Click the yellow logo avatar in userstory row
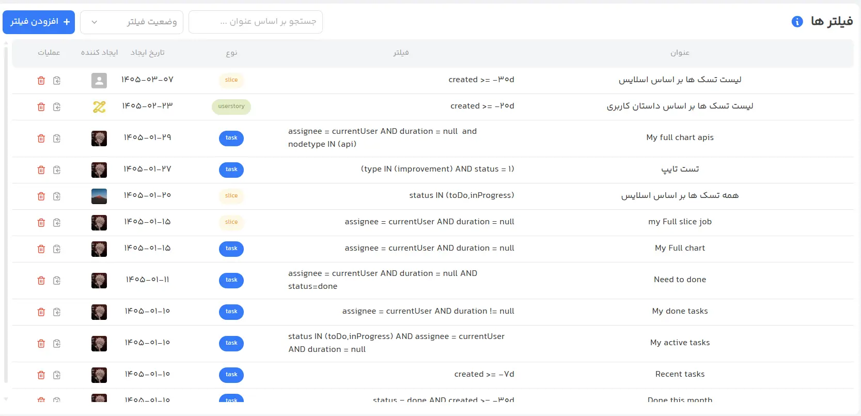This screenshot has height=416, width=861. 99,106
